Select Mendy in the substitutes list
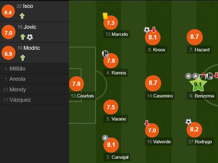 34,90
